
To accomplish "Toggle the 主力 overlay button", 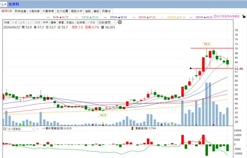I will (30, 22).
